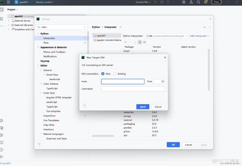Click the project list horizontal scrollbar

(103, 136)
